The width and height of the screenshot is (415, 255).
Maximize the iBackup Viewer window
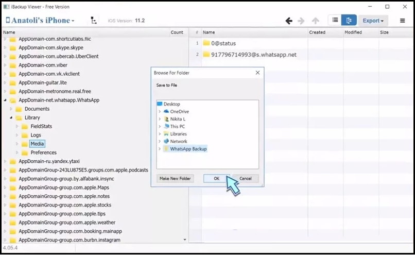[x=387, y=7]
